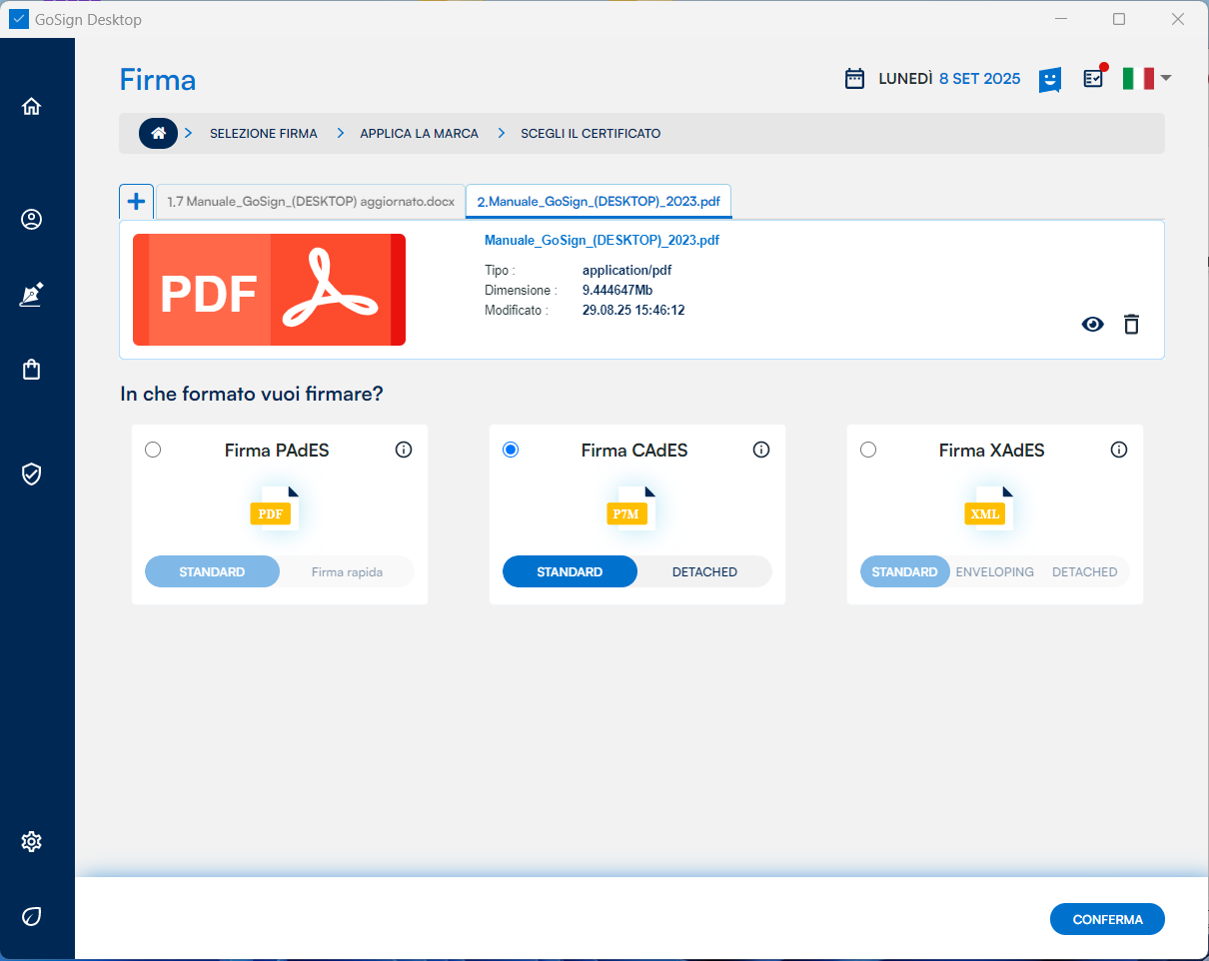Select the 2.Manuale_GoSign_(DESKTOP)_2023.pdf tab
The image size is (1209, 961).
(599, 202)
